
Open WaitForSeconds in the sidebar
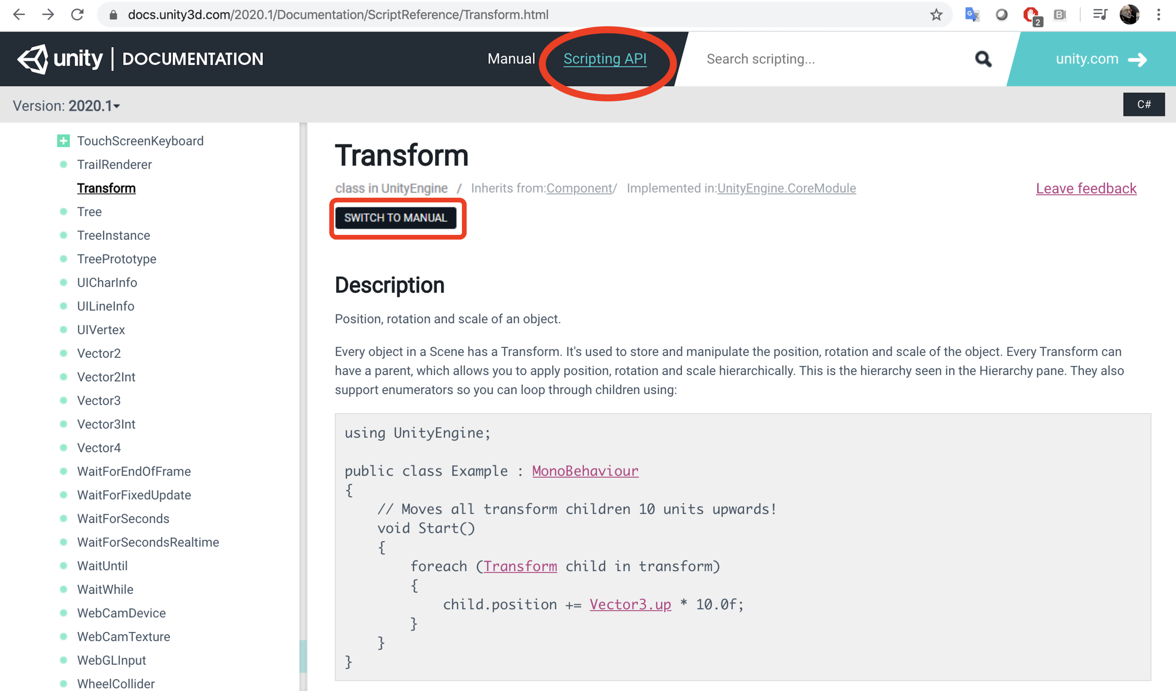[x=123, y=518]
